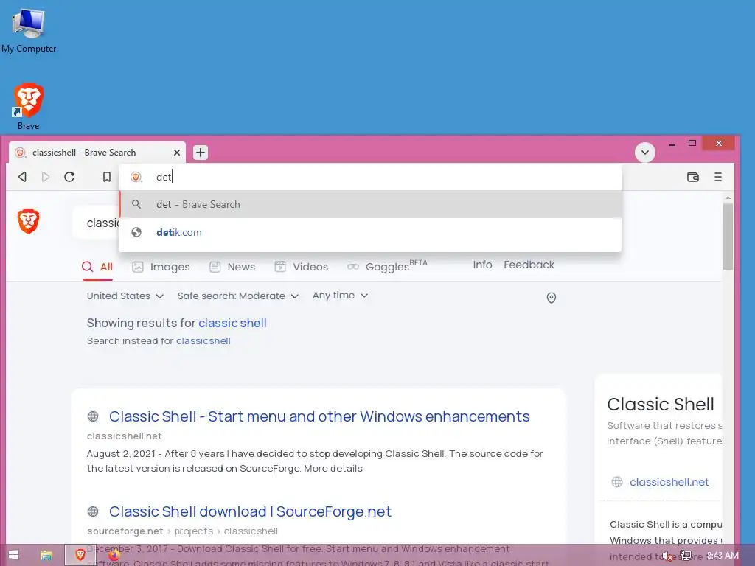Go forward with the forward arrow
This screenshot has height=566, width=755.
45,177
